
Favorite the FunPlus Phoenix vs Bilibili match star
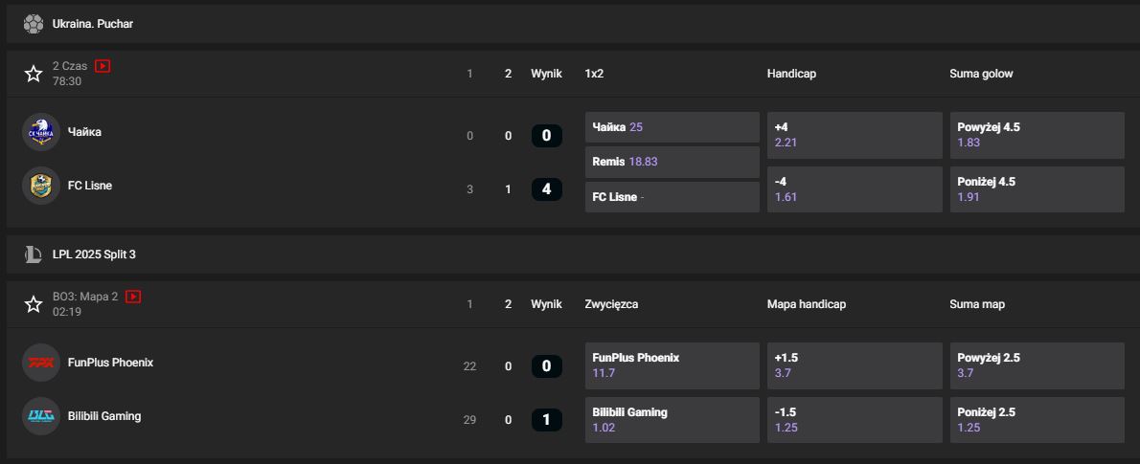[x=34, y=304]
